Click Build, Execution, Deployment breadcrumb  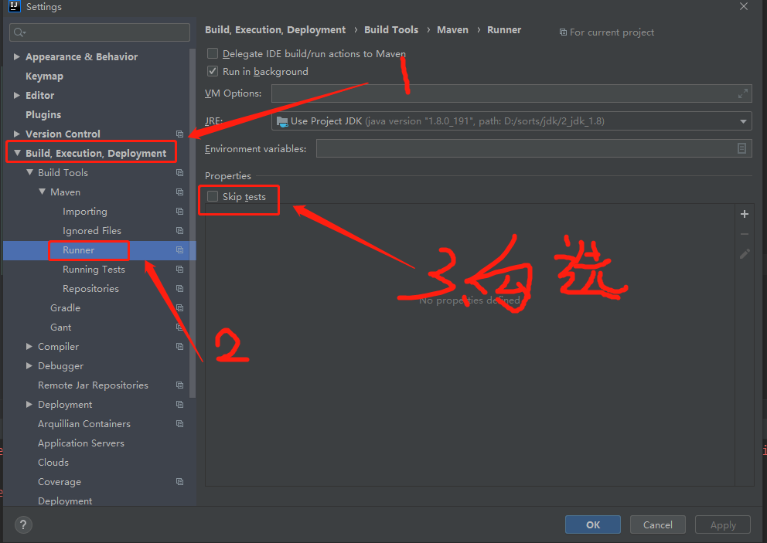pos(275,30)
